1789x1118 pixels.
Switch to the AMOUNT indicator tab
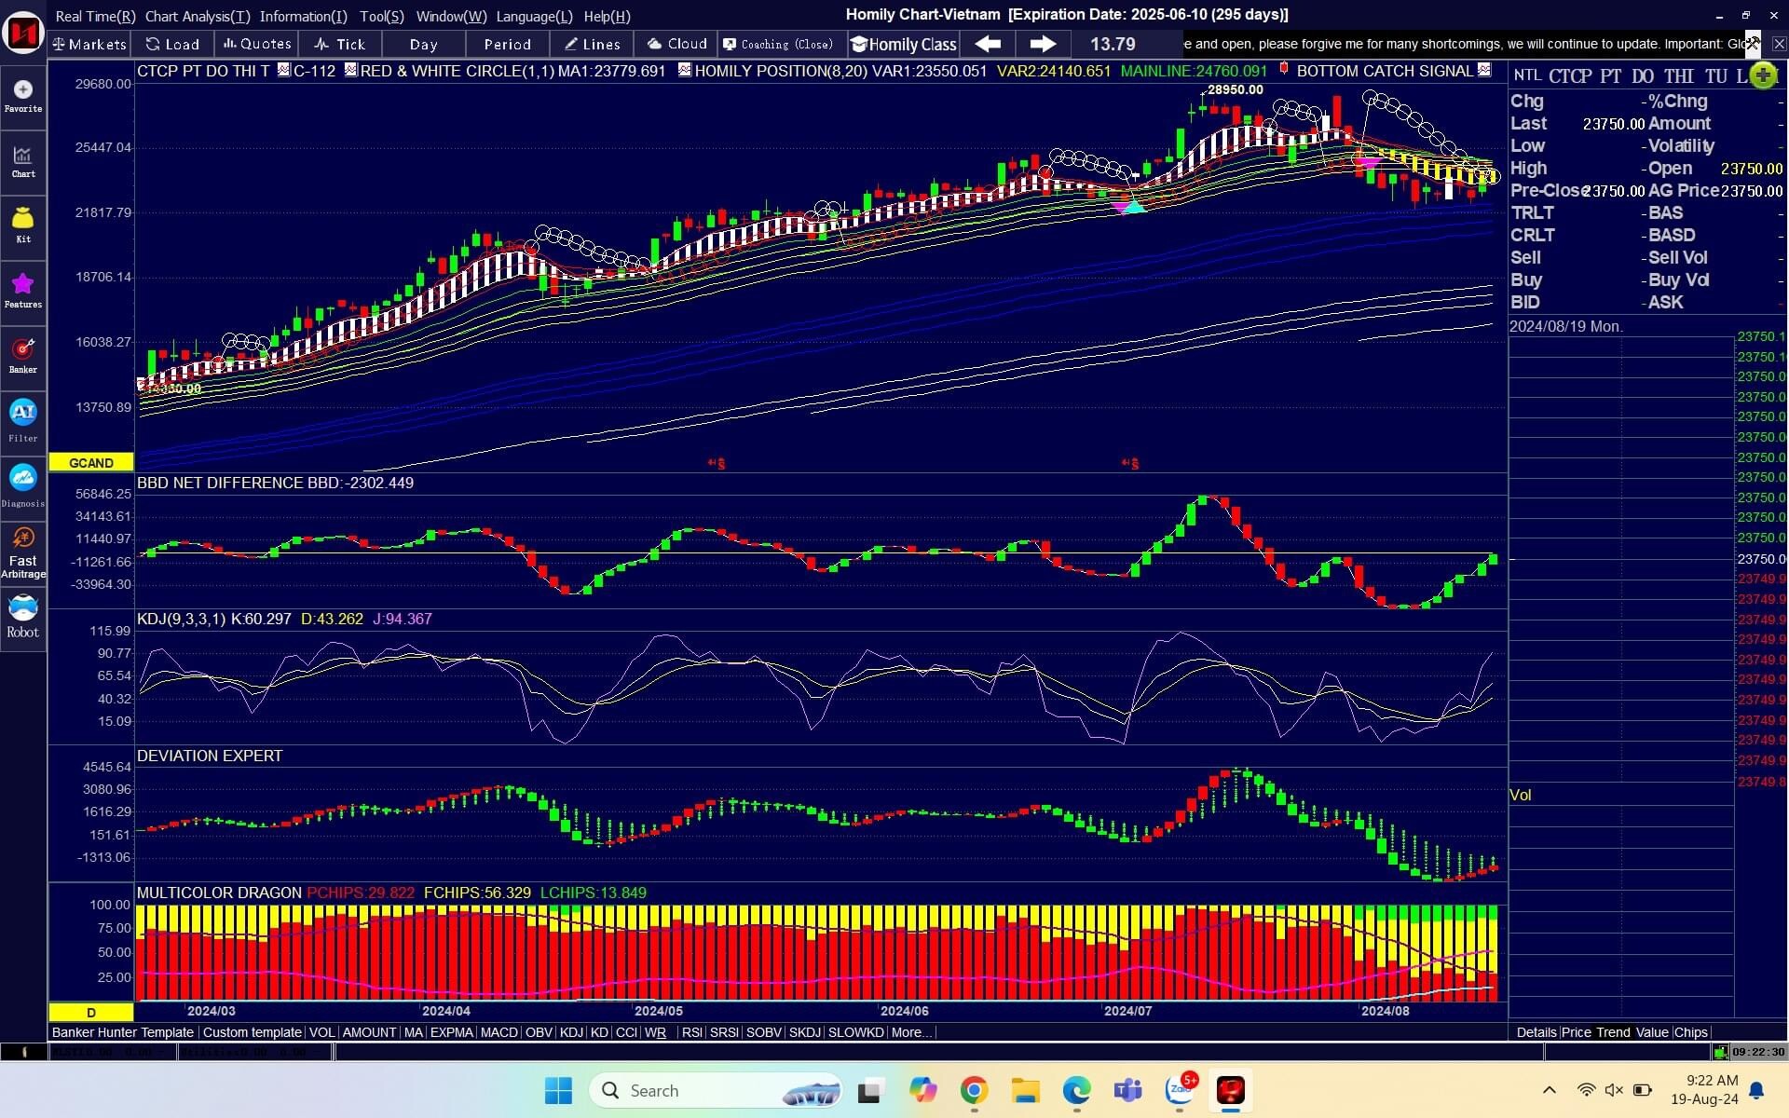[x=369, y=1032]
